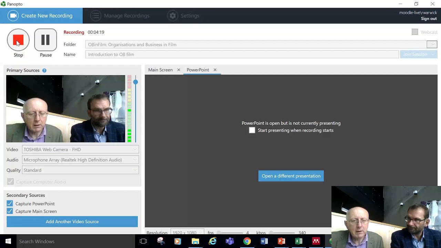Open the Settings tab
The height and width of the screenshot is (248, 441).
coord(183,15)
